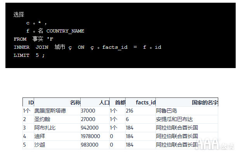Click the LIMIT keyword in code
The image size is (238, 152).
pyautogui.click(x=21, y=55)
